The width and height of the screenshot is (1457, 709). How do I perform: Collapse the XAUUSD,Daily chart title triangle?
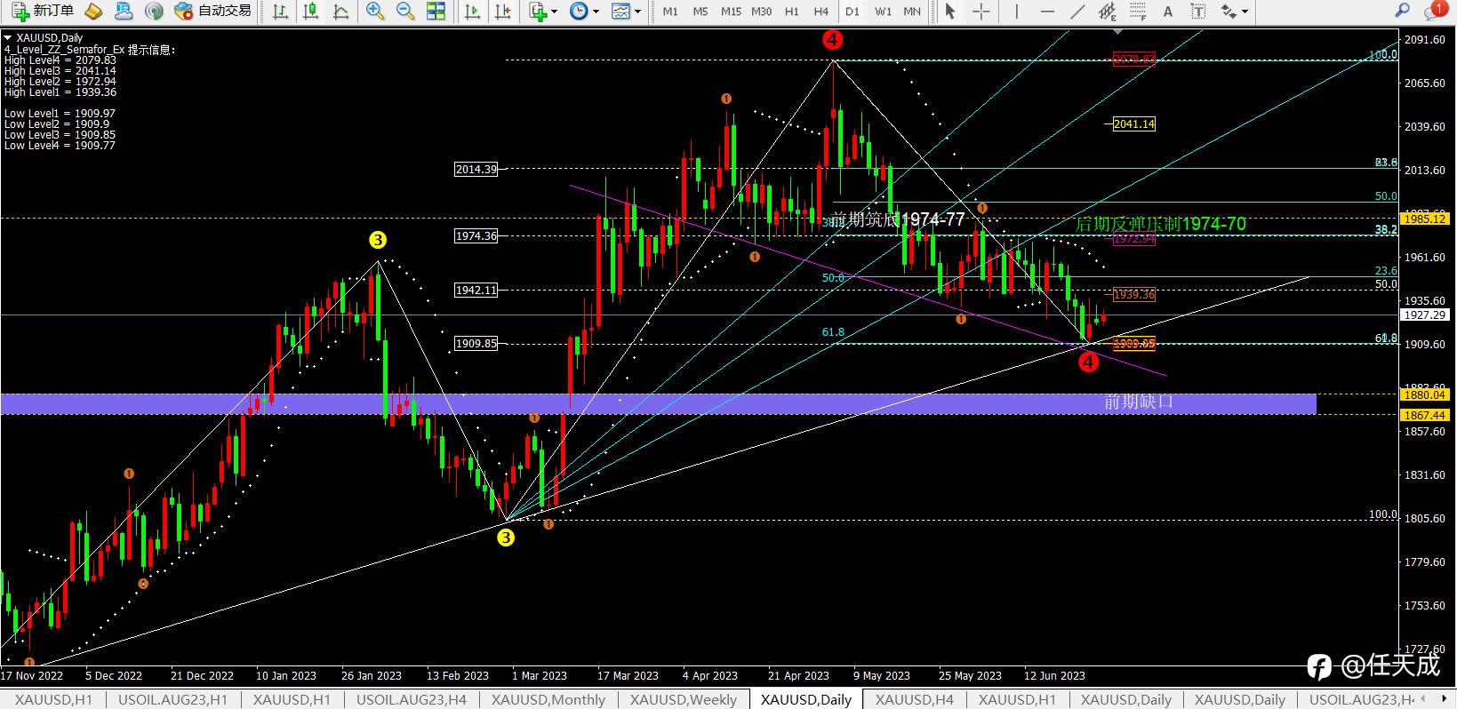pos(8,37)
